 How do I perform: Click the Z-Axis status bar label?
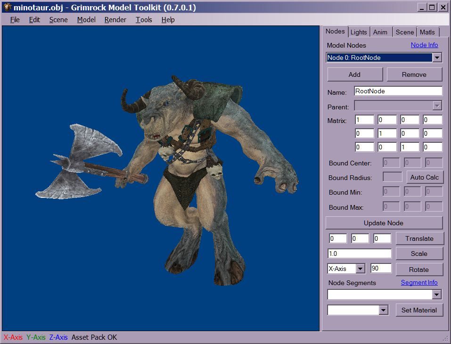point(58,337)
